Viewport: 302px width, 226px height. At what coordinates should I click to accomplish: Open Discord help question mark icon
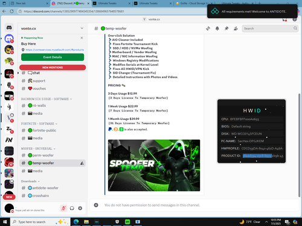(295, 19)
